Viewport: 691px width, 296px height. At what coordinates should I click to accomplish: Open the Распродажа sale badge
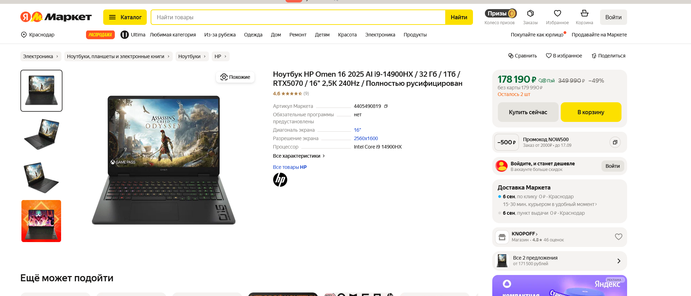tap(100, 35)
